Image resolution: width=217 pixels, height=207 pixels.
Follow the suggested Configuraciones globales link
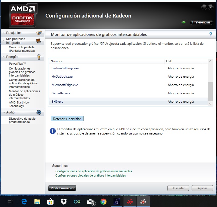(x=91, y=175)
